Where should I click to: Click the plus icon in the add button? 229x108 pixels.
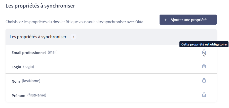pos(166,20)
